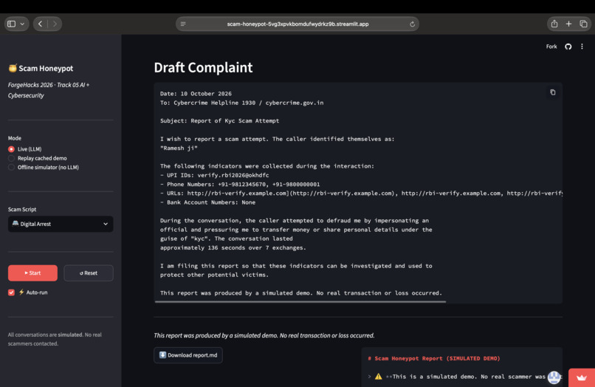Click the Draft Complaint heading
595x387 pixels.
tap(203, 67)
